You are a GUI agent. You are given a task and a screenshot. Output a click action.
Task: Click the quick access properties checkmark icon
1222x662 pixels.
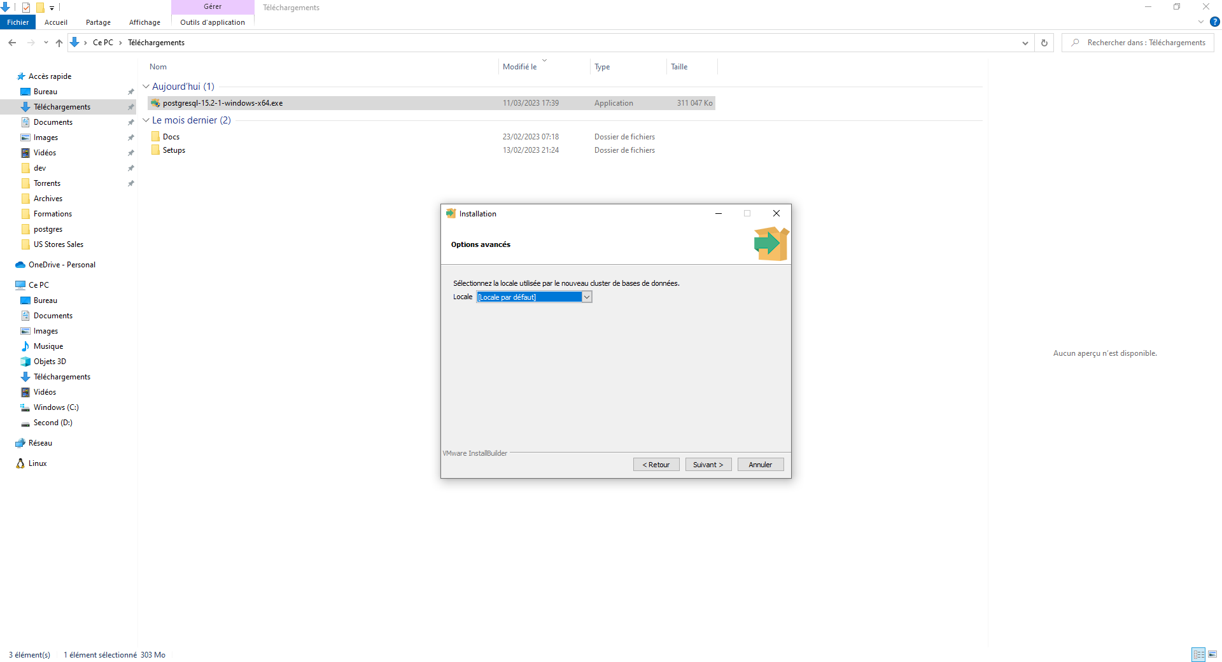26,8
